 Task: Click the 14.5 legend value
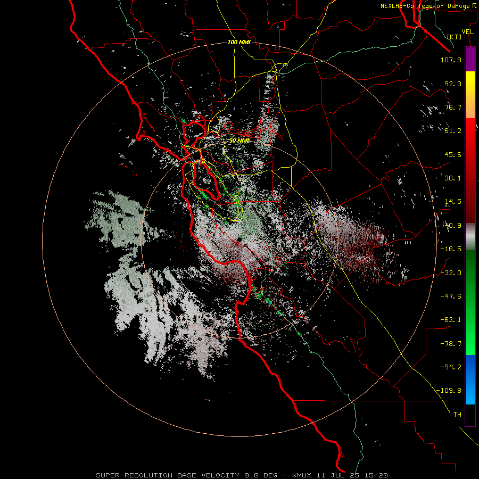click(453, 202)
